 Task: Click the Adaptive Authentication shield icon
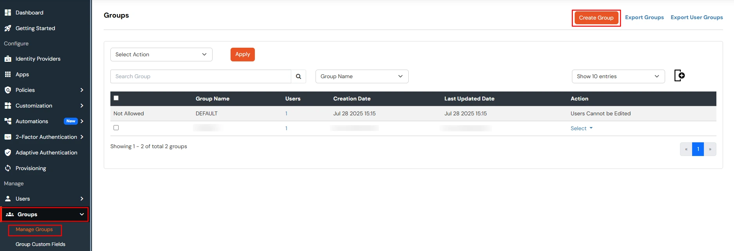coord(8,152)
